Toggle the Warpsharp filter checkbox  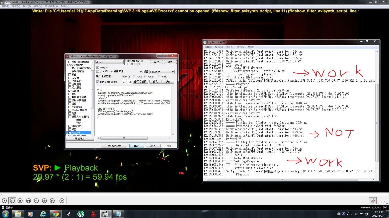click(x=70, y=107)
